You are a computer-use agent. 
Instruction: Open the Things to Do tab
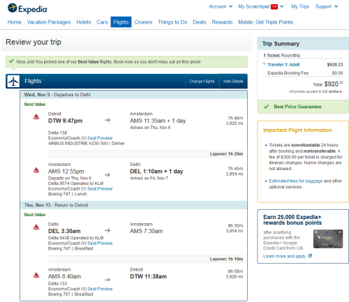coord(172,22)
